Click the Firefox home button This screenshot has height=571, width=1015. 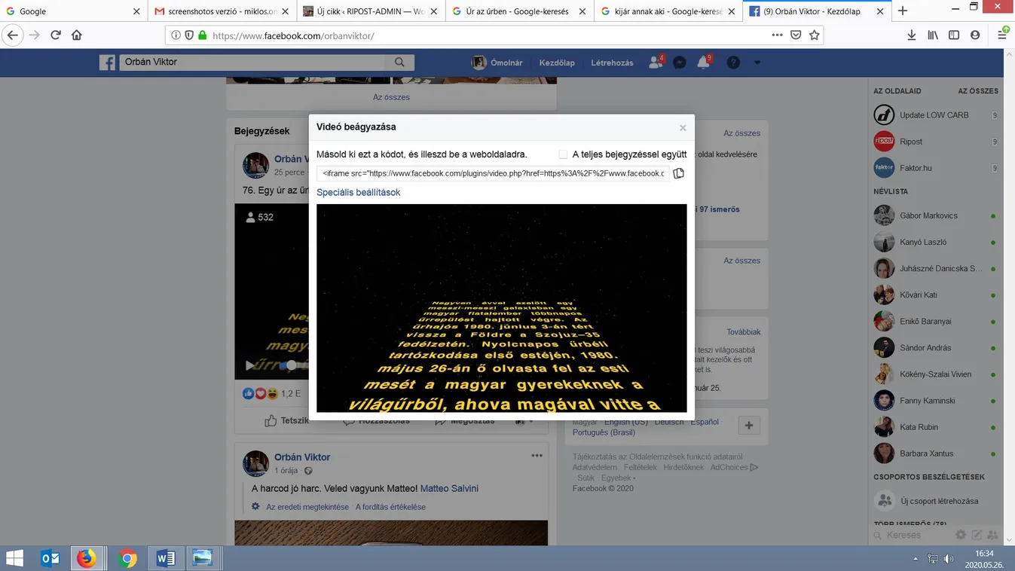click(x=76, y=35)
